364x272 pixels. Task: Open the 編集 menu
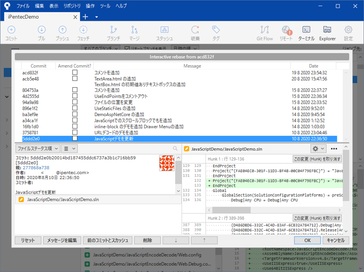tap(39, 6)
